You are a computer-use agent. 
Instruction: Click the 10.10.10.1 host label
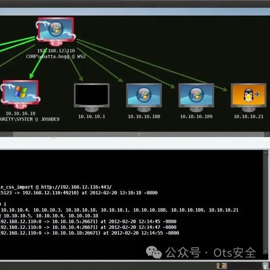(x=91, y=116)
